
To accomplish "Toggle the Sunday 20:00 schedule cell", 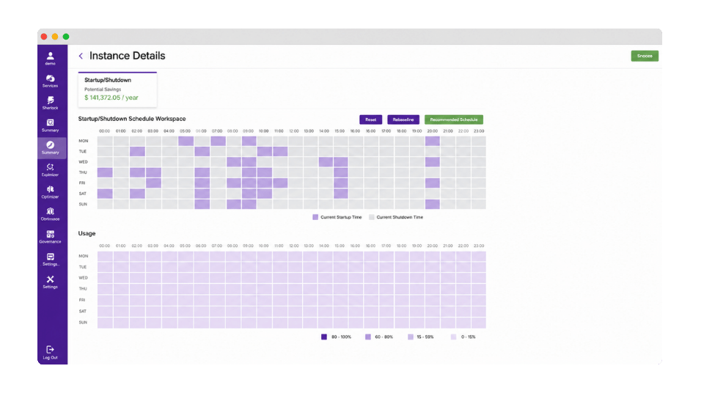I will coord(433,205).
